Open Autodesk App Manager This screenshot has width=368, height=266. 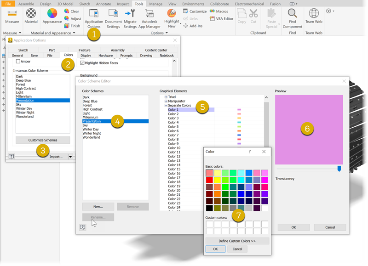[149, 18]
